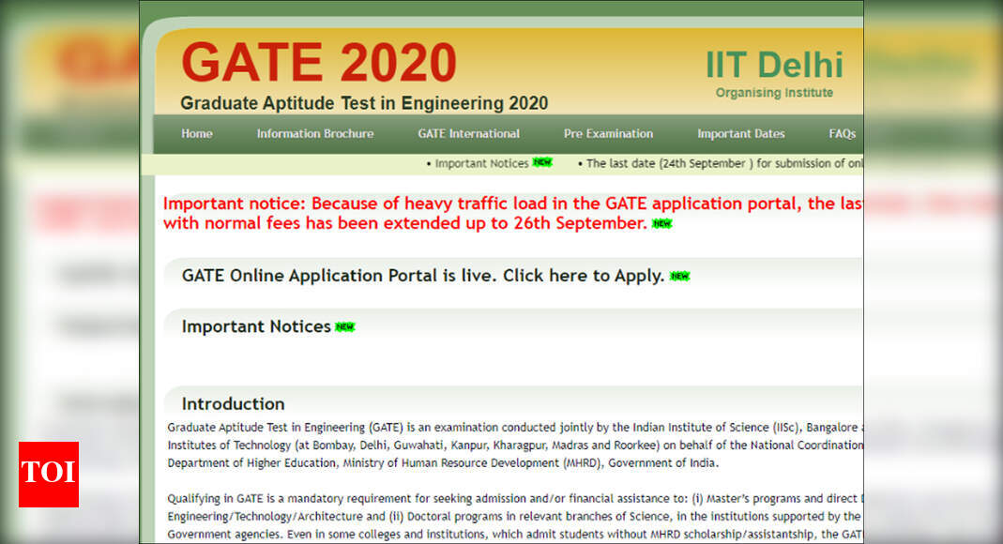Open the Information Brochure menu
The height and width of the screenshot is (544, 1003).
314,133
